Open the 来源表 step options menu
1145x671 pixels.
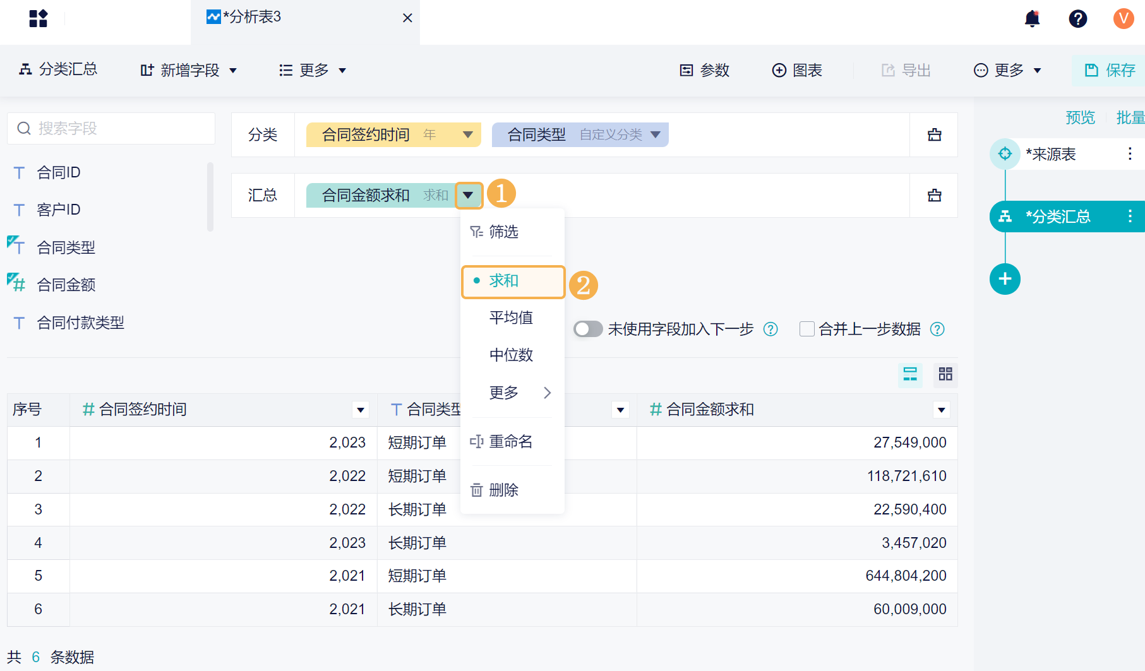[1129, 154]
